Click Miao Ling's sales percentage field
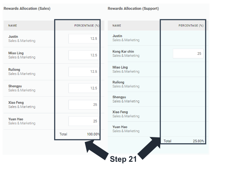The height and width of the screenshot is (171, 227). [84, 55]
